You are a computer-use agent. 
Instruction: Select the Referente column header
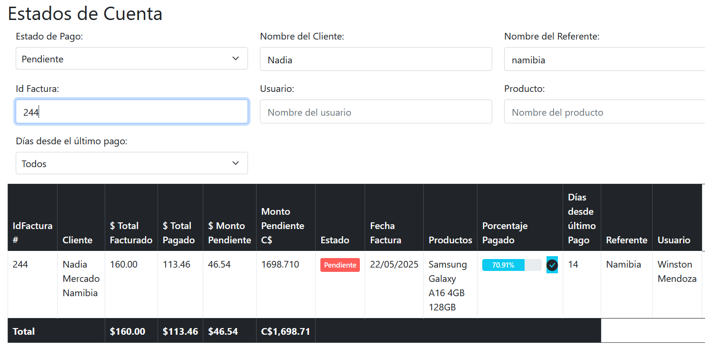click(x=626, y=240)
